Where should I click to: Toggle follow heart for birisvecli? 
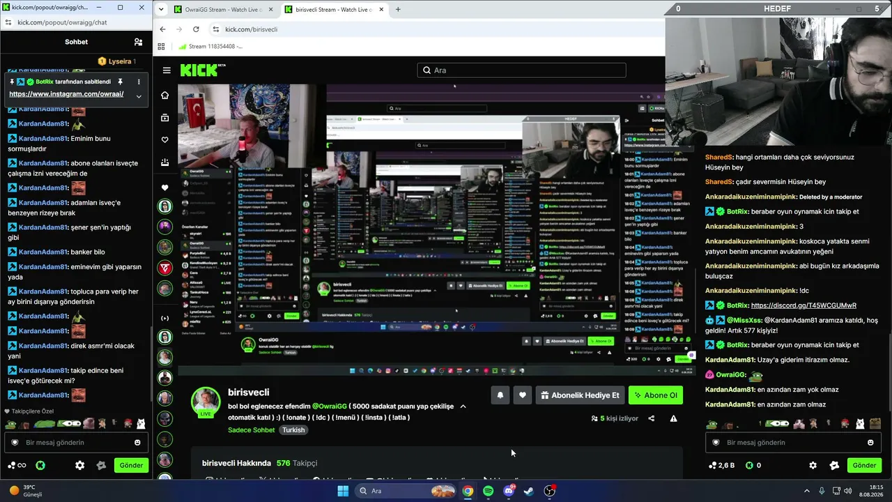tap(523, 395)
